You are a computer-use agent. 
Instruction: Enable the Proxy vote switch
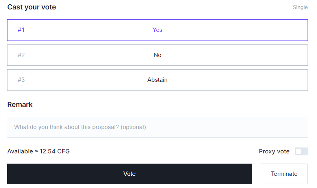(301, 151)
